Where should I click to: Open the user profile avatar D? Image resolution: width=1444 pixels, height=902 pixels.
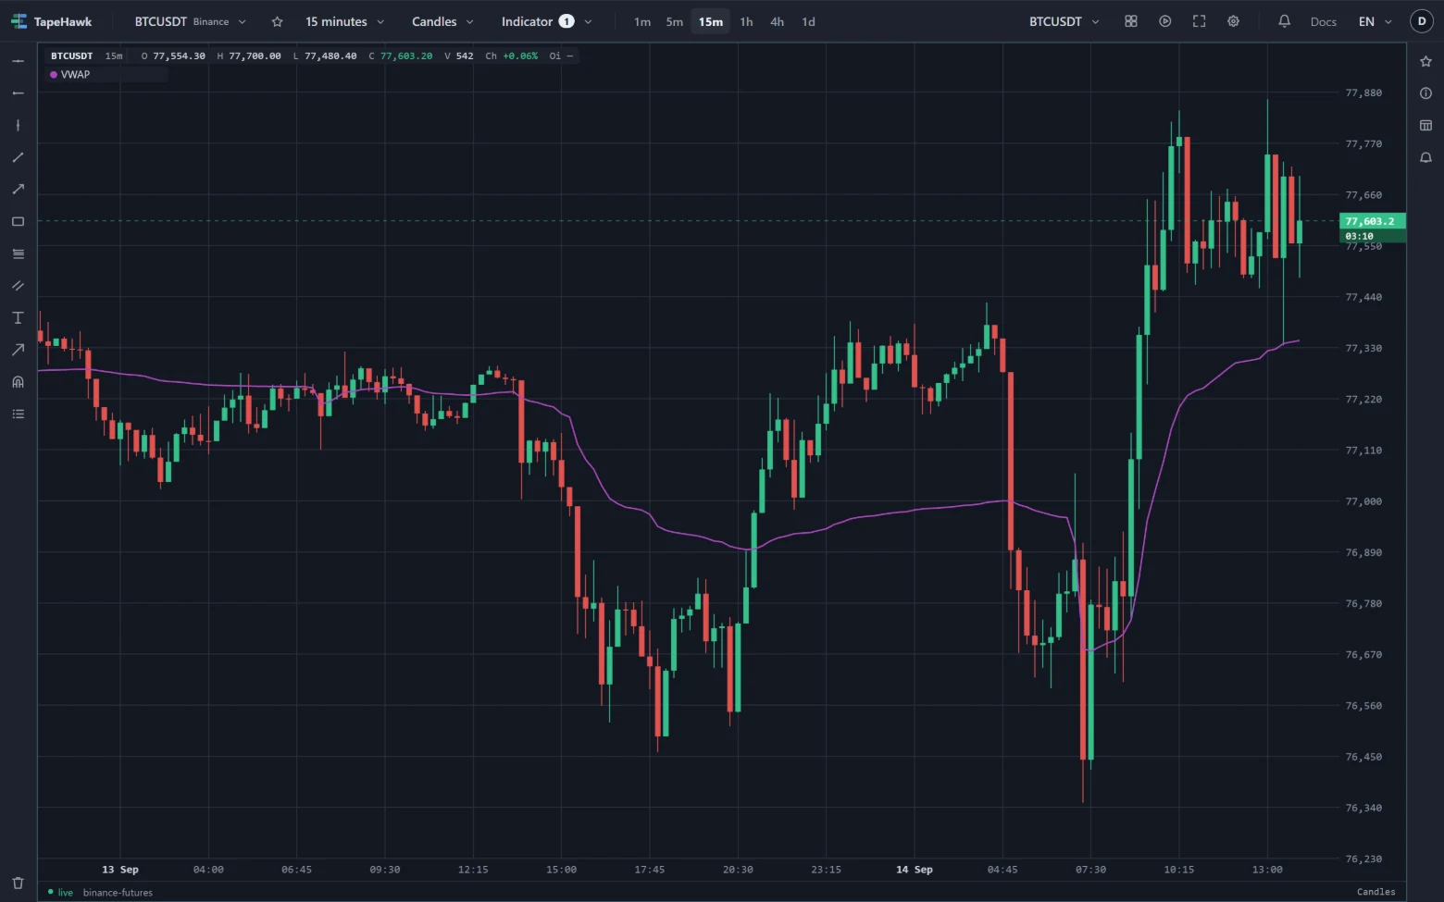tap(1422, 21)
